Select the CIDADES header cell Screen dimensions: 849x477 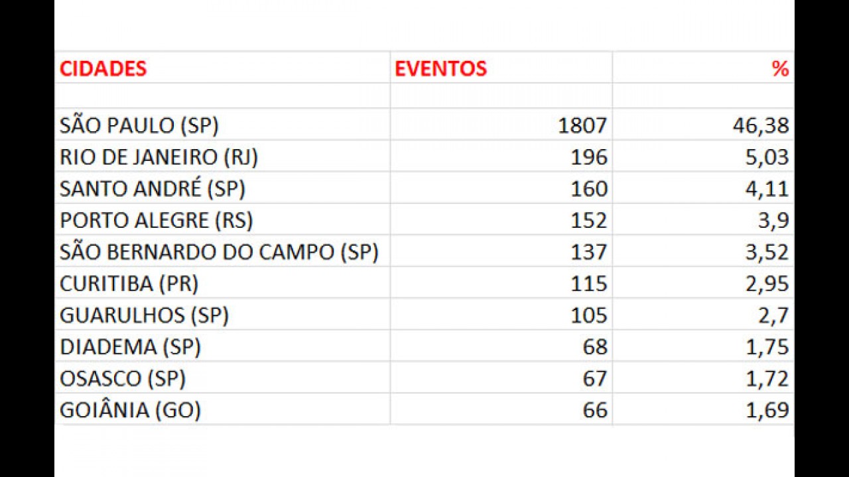coord(222,68)
